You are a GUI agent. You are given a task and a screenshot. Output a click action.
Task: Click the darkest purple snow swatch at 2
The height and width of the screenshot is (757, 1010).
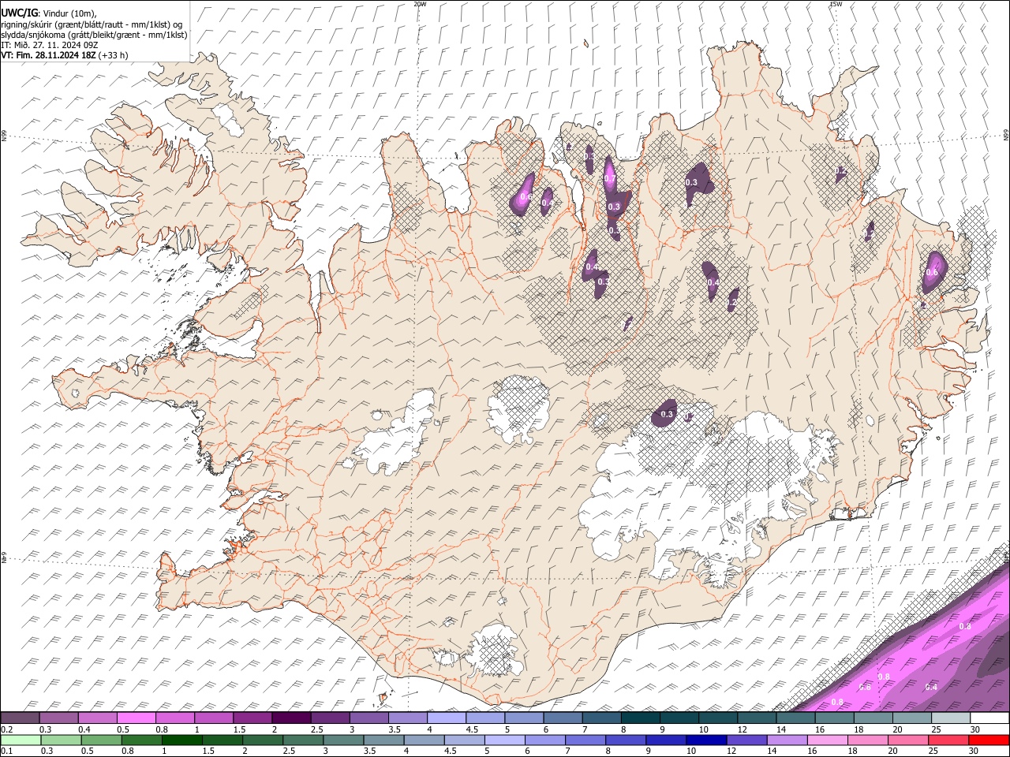(x=291, y=718)
